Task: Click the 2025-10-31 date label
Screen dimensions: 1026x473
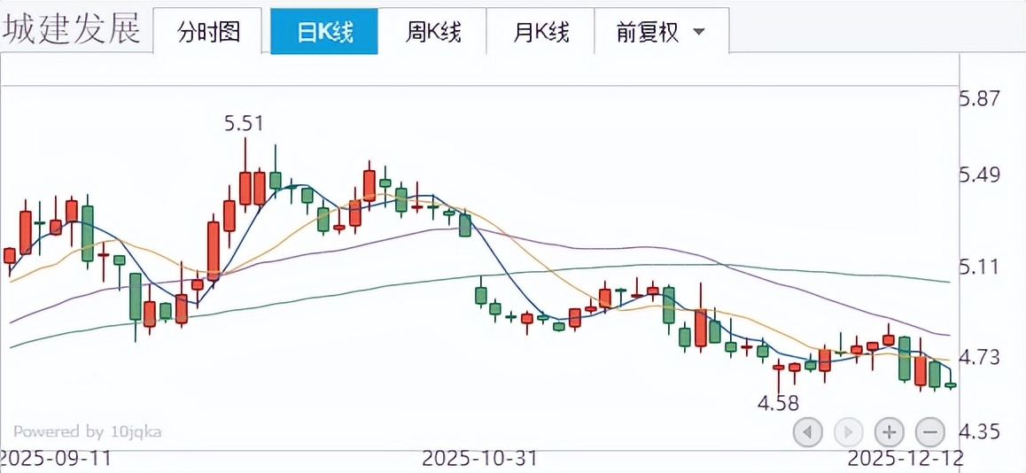Action: [x=479, y=458]
